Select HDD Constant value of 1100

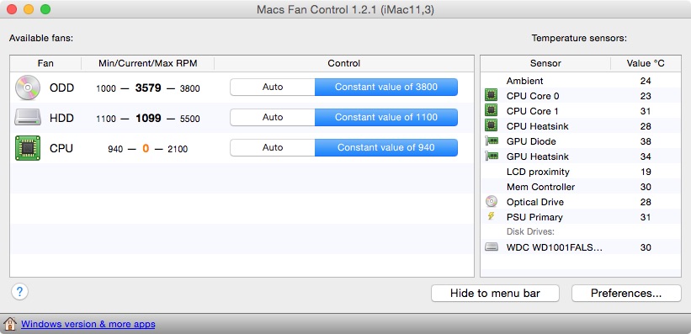coord(386,117)
